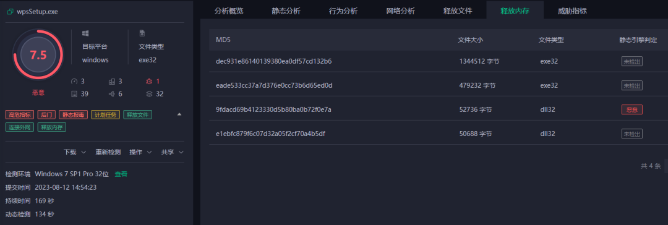This screenshot has width=668, height=225.
Task: Collapse the tags list with the up arrow
Action: point(179,114)
